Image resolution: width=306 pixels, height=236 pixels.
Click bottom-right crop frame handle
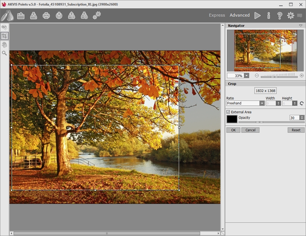(179, 190)
